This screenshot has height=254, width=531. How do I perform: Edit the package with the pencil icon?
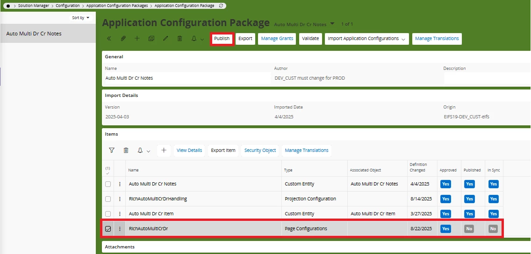coord(165,39)
